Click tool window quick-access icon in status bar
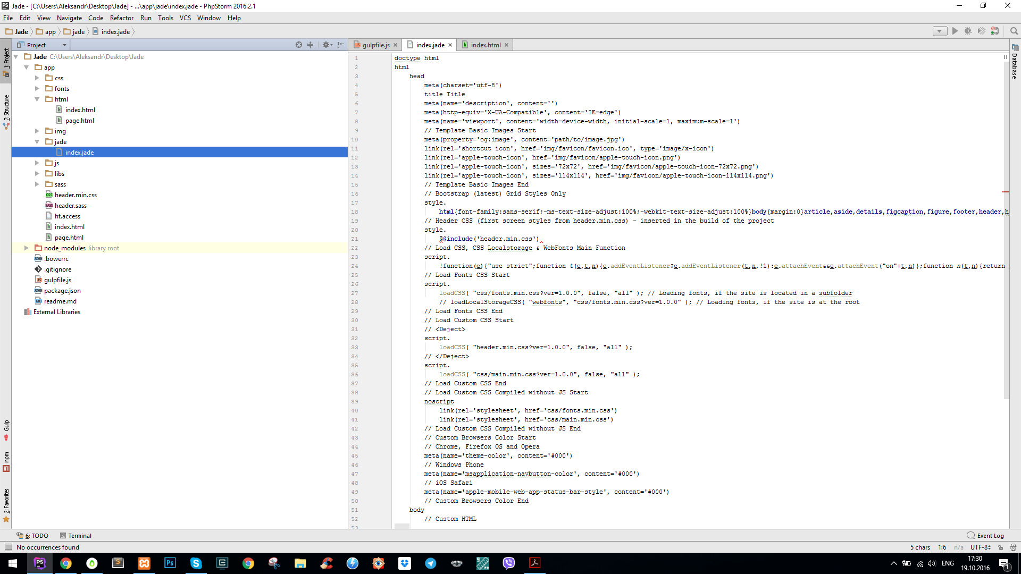This screenshot has width=1021, height=574. (8, 547)
